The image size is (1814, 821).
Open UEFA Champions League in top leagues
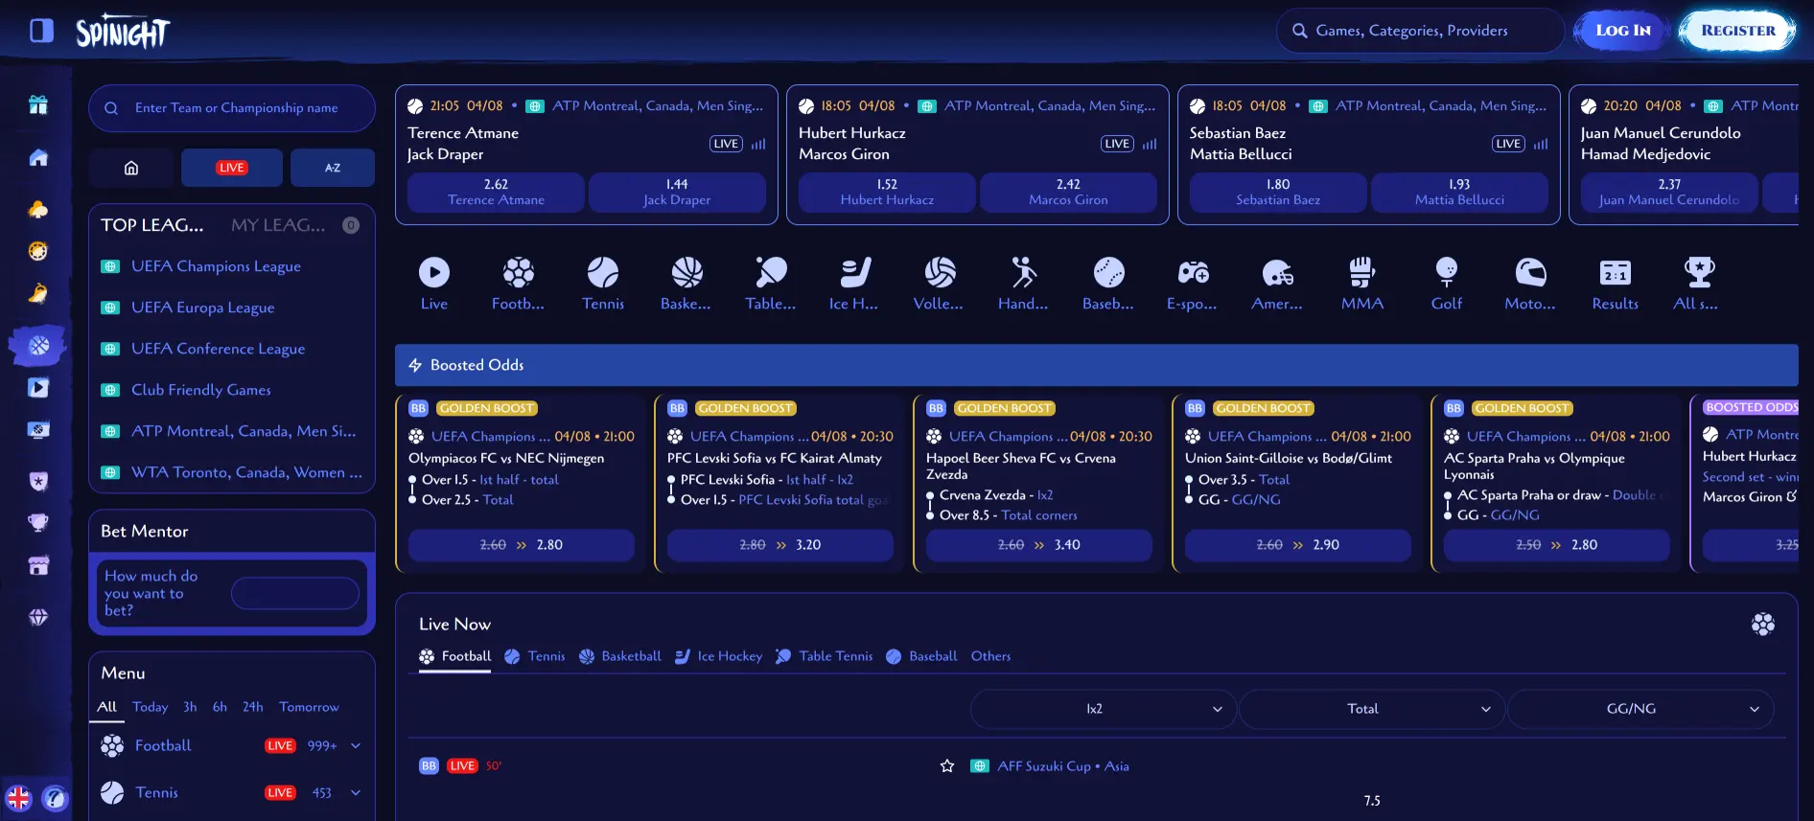pyautogui.click(x=216, y=266)
